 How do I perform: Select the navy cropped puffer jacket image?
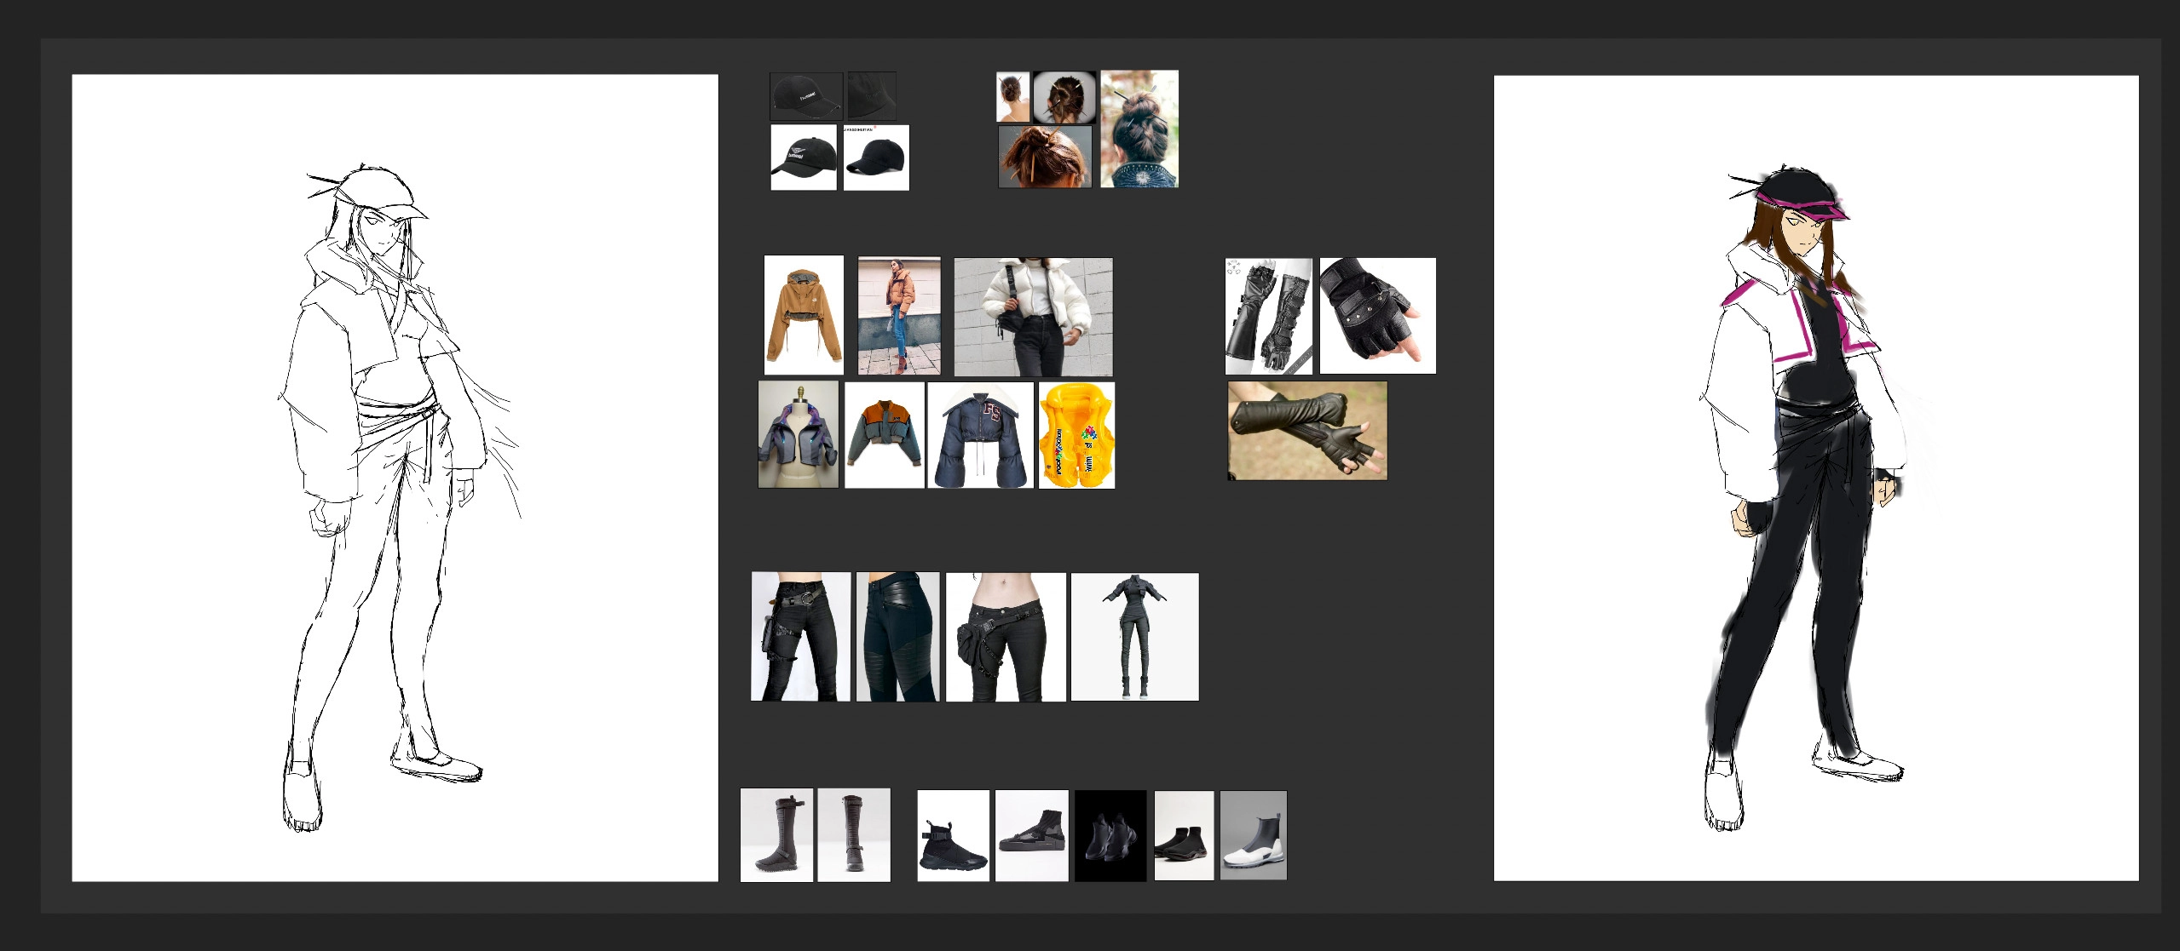click(x=980, y=435)
